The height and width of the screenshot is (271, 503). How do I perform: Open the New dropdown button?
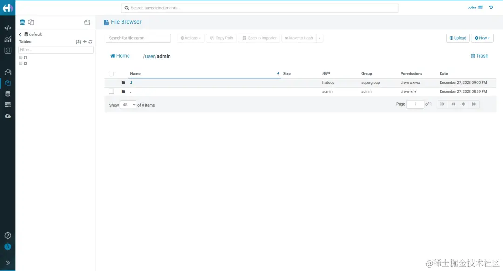point(482,38)
